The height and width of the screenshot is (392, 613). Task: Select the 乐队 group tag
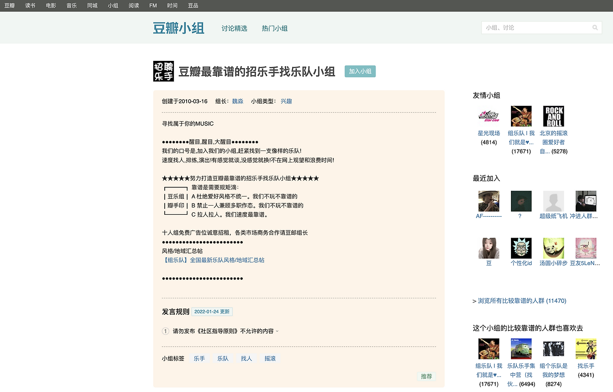223,358
